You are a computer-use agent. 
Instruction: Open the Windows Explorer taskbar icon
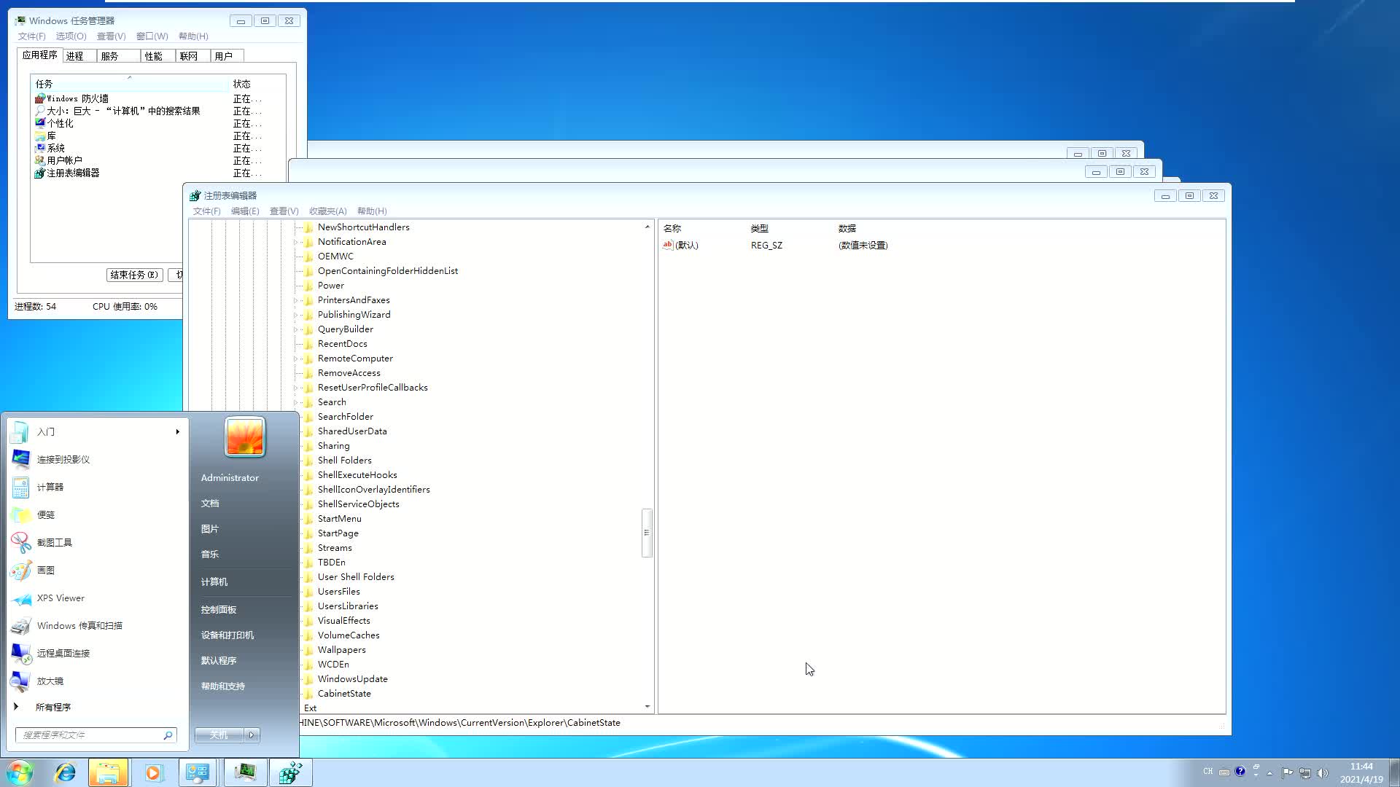coord(108,772)
